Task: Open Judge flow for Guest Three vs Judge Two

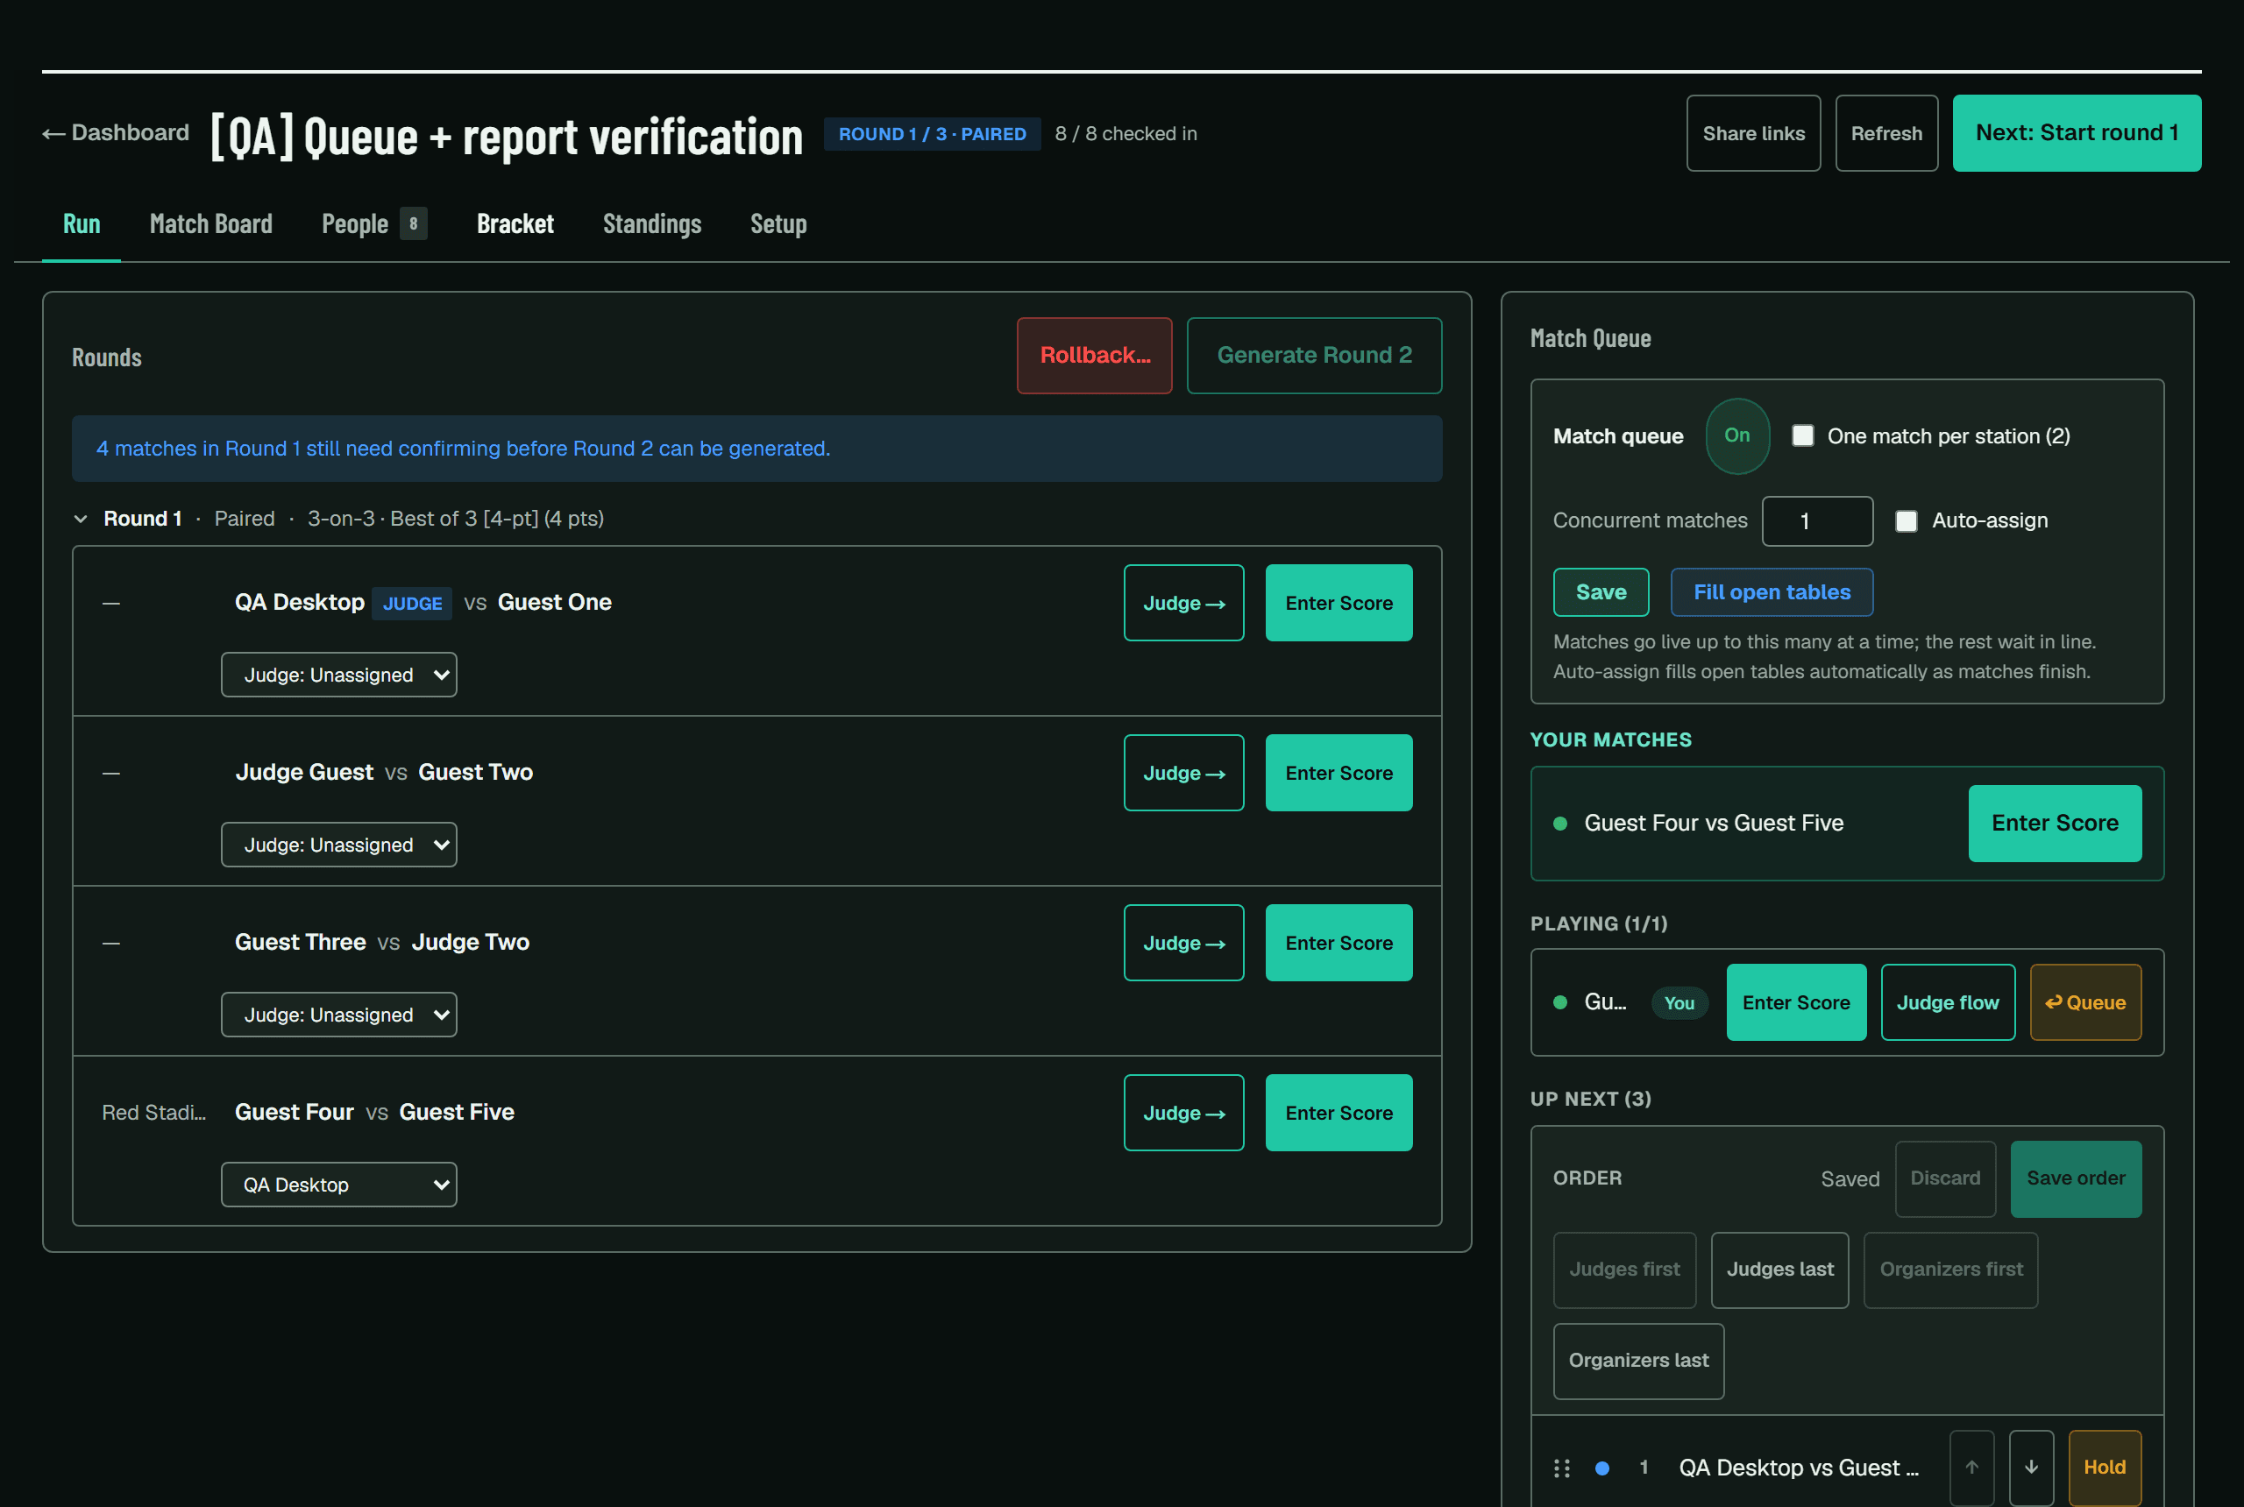Action: (x=1183, y=944)
